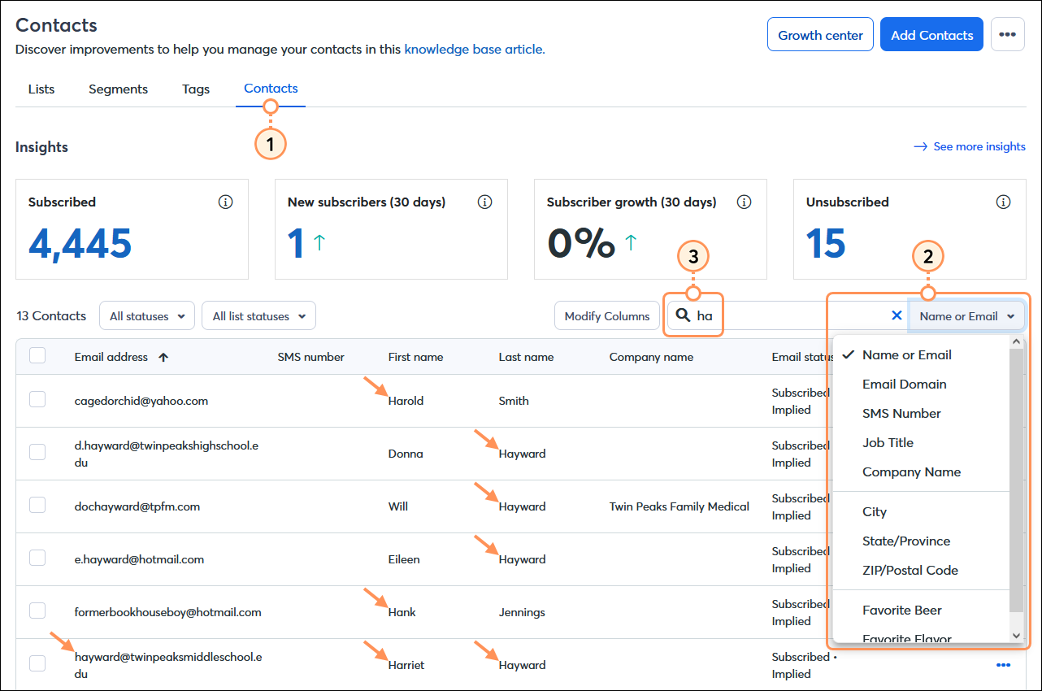Select Favorite Beer search option
1042x691 pixels.
(922, 610)
